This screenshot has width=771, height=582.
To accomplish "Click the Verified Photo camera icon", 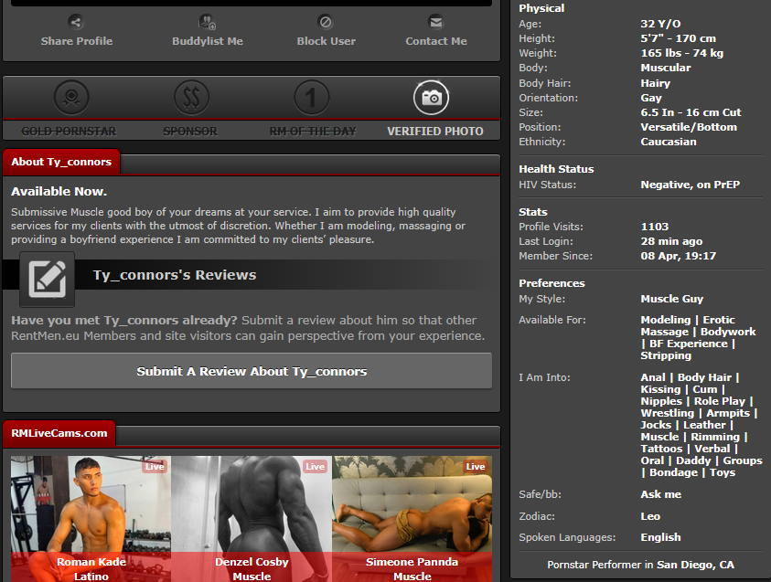I will pos(432,97).
